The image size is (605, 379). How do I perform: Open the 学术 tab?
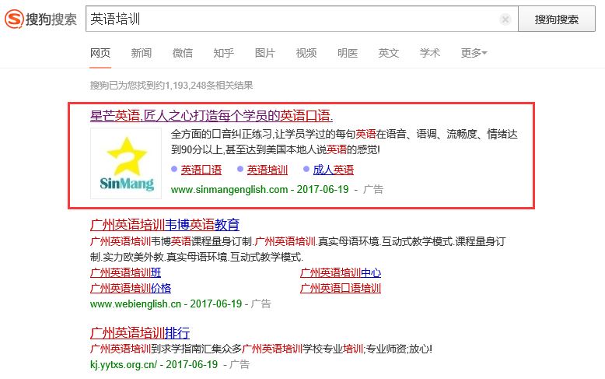tap(430, 53)
